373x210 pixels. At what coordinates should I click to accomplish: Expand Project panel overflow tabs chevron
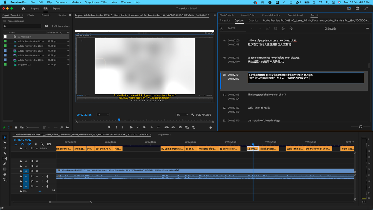coord(70,15)
